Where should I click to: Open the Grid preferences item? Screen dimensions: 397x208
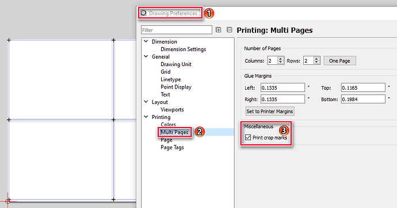(x=166, y=72)
